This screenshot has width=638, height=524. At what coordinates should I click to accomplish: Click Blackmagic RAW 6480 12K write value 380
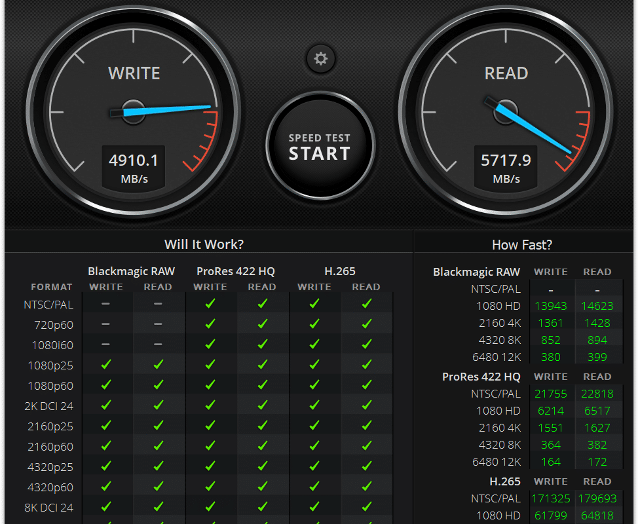[x=550, y=357]
